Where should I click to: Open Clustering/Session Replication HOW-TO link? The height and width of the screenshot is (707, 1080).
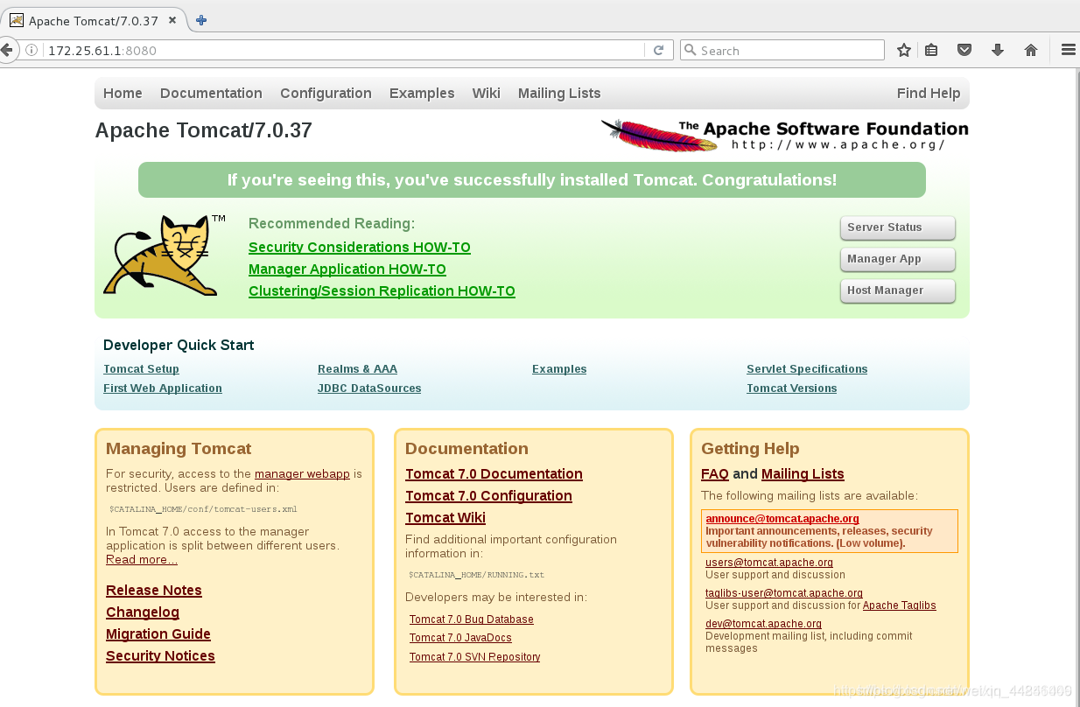pyautogui.click(x=382, y=291)
